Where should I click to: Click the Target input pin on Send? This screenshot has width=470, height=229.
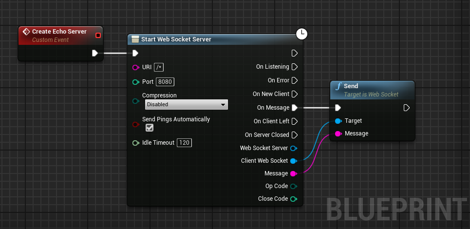pyautogui.click(x=338, y=121)
